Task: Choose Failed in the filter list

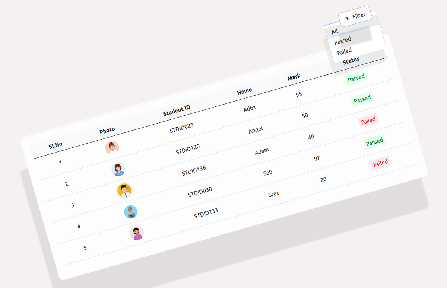Action: click(344, 51)
